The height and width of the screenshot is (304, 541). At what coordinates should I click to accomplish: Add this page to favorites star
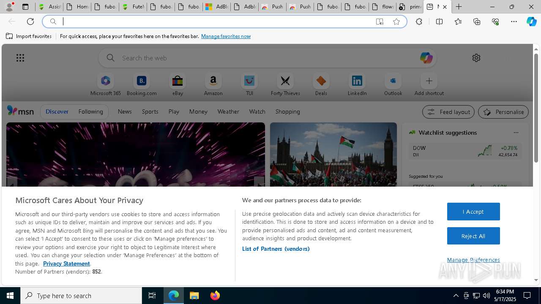[x=396, y=22]
